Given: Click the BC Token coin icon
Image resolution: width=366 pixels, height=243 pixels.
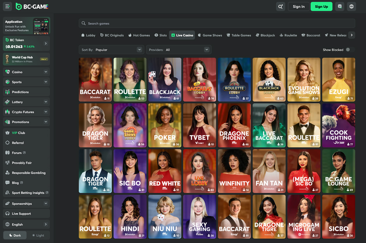Looking at the screenshot, I should [7, 40].
